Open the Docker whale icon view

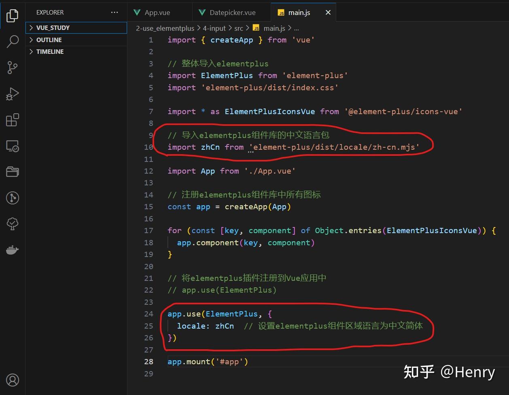tap(13, 250)
